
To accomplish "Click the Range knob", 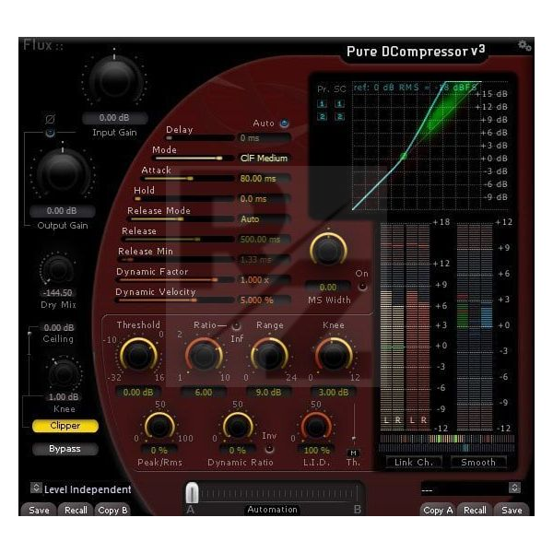I will [x=269, y=356].
